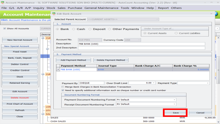Click the Close button in sidebar

coord(20,117)
